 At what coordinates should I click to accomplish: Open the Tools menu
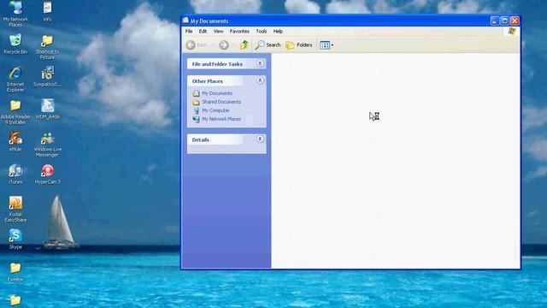[262, 31]
